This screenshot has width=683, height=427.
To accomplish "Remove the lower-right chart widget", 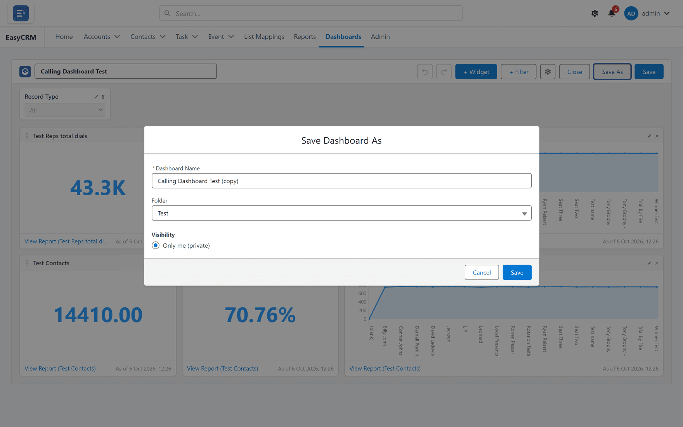I will (657, 263).
